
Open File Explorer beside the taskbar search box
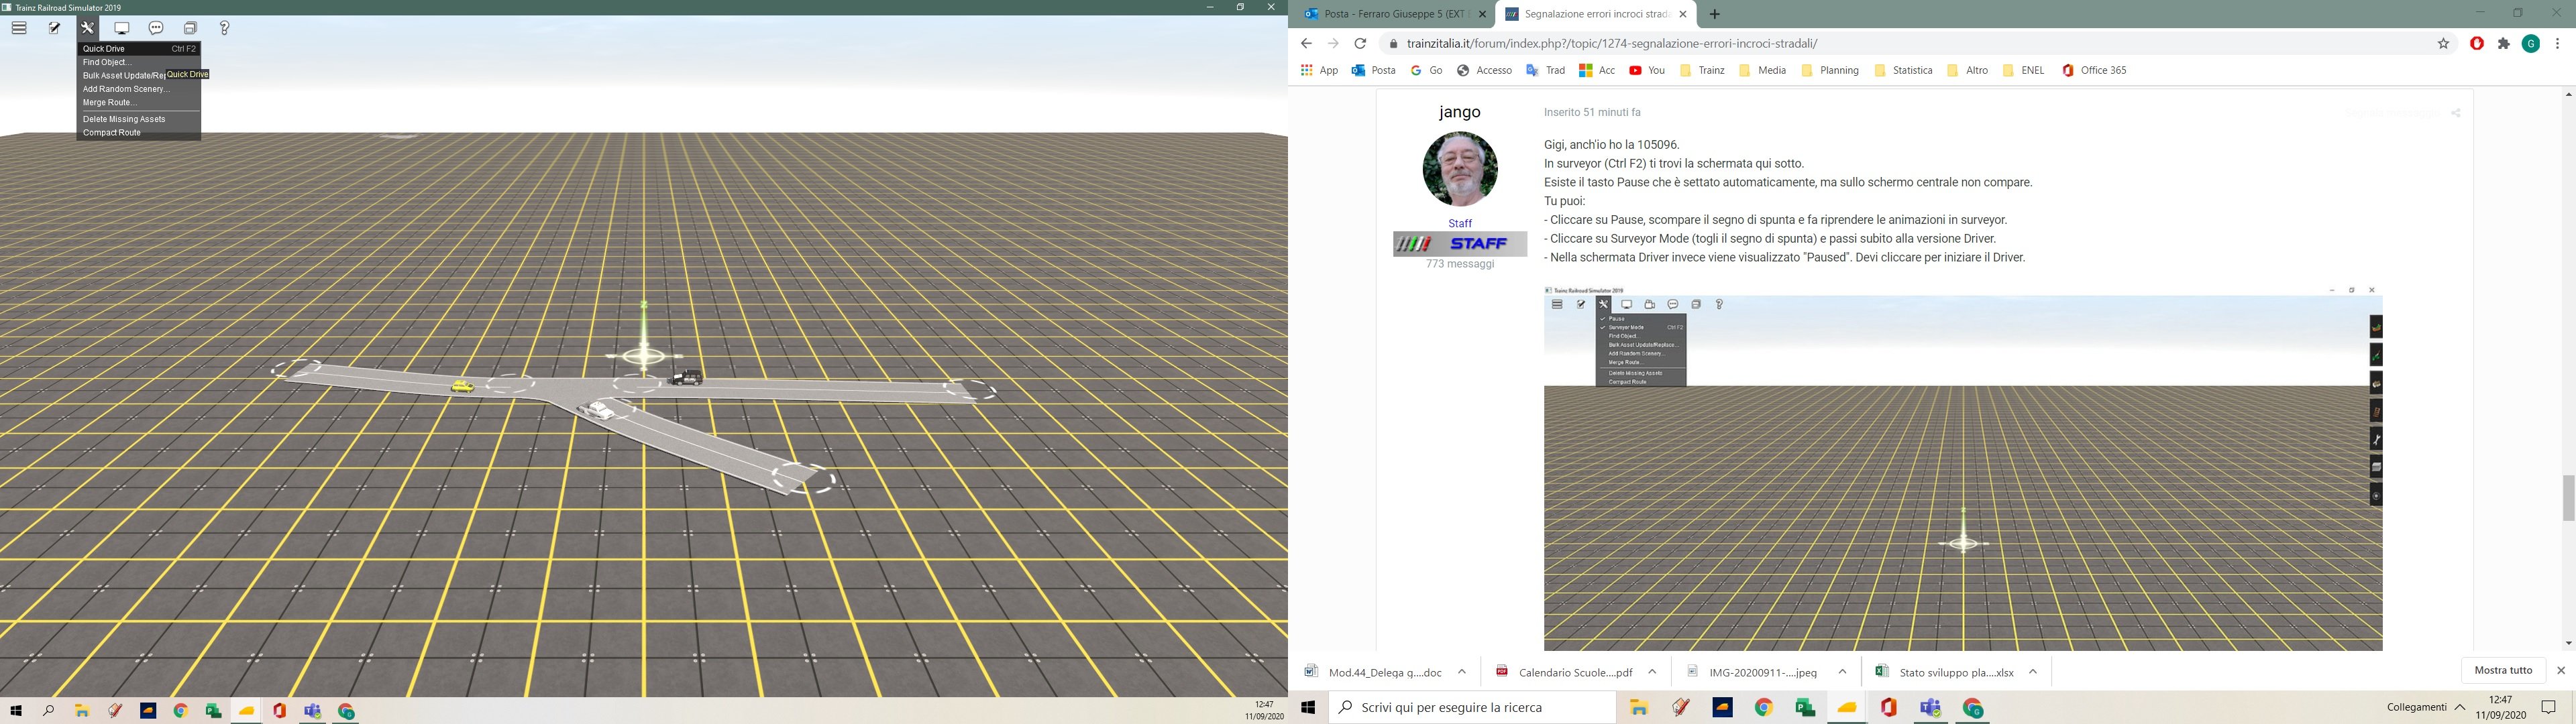1638,707
